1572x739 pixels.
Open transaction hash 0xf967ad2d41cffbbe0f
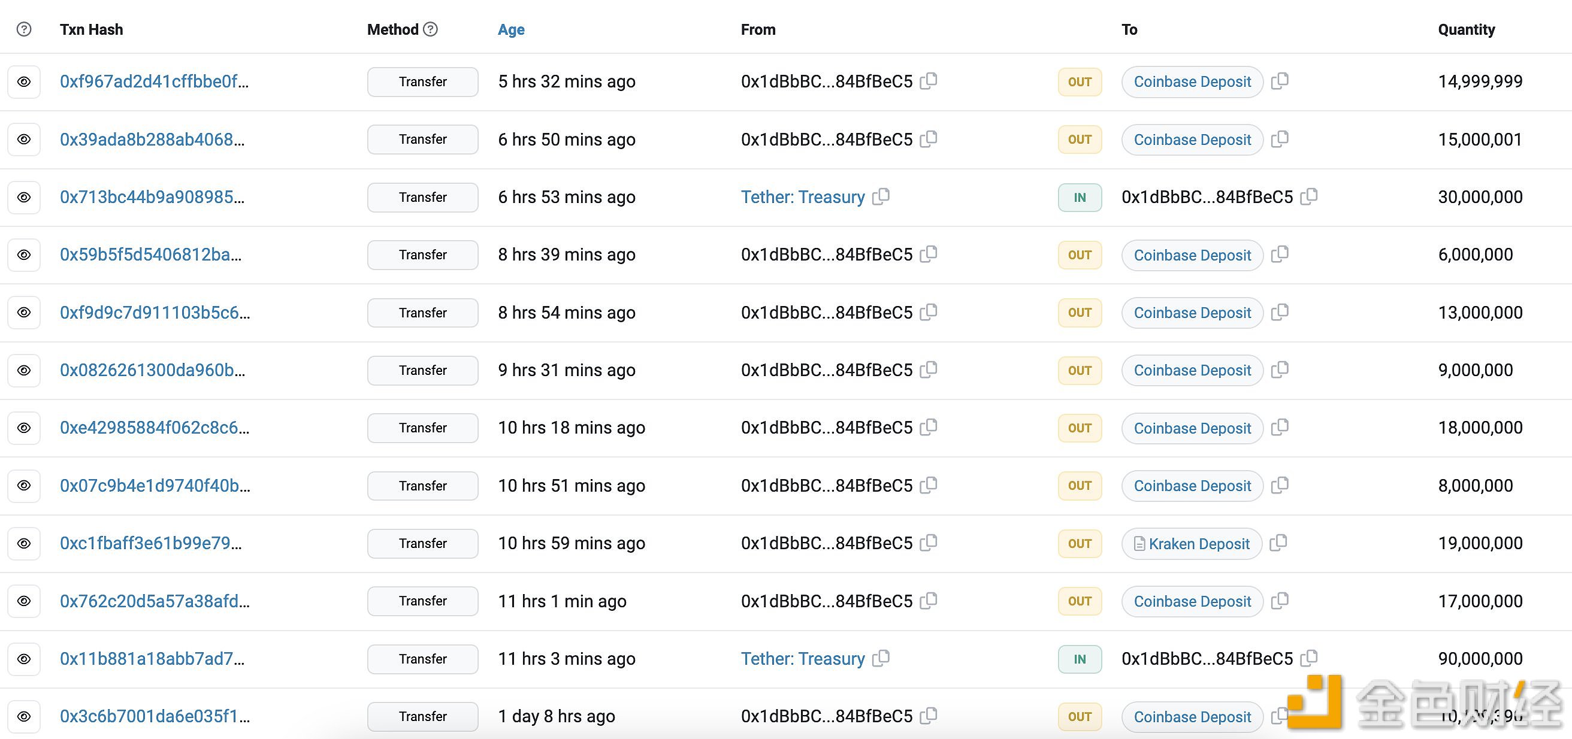coord(155,81)
